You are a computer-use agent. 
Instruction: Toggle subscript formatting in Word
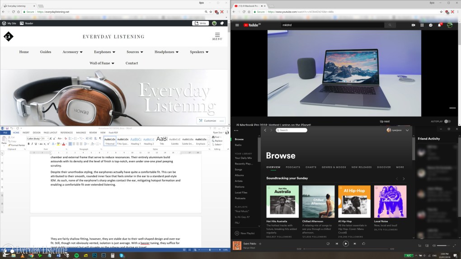[45, 144]
